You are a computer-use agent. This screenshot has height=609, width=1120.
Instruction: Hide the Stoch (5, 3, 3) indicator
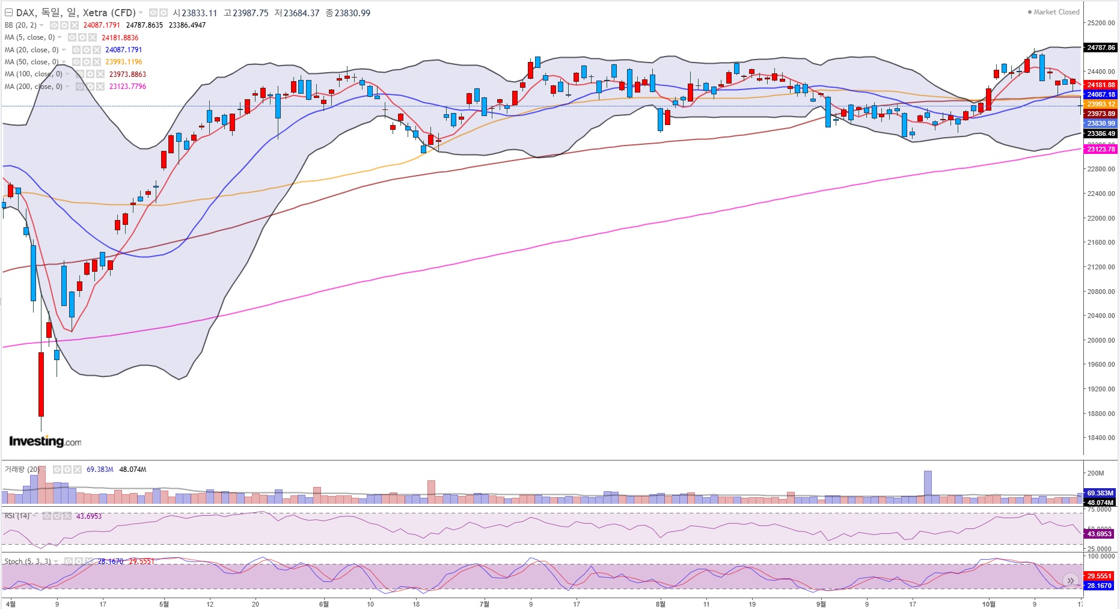click(x=69, y=562)
